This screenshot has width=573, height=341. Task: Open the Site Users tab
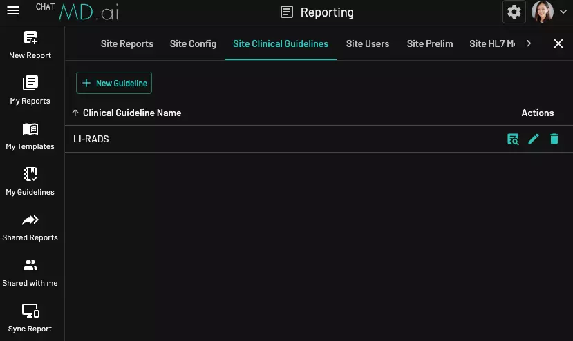click(x=368, y=43)
